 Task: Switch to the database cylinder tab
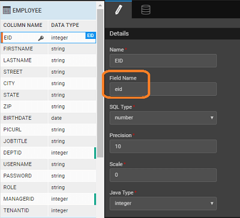tap(146, 10)
